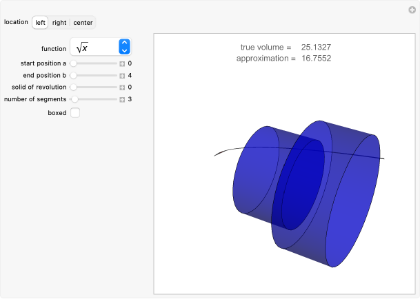Click the end position b slider thumb
This screenshot has height=299, width=420.
(x=73, y=75)
